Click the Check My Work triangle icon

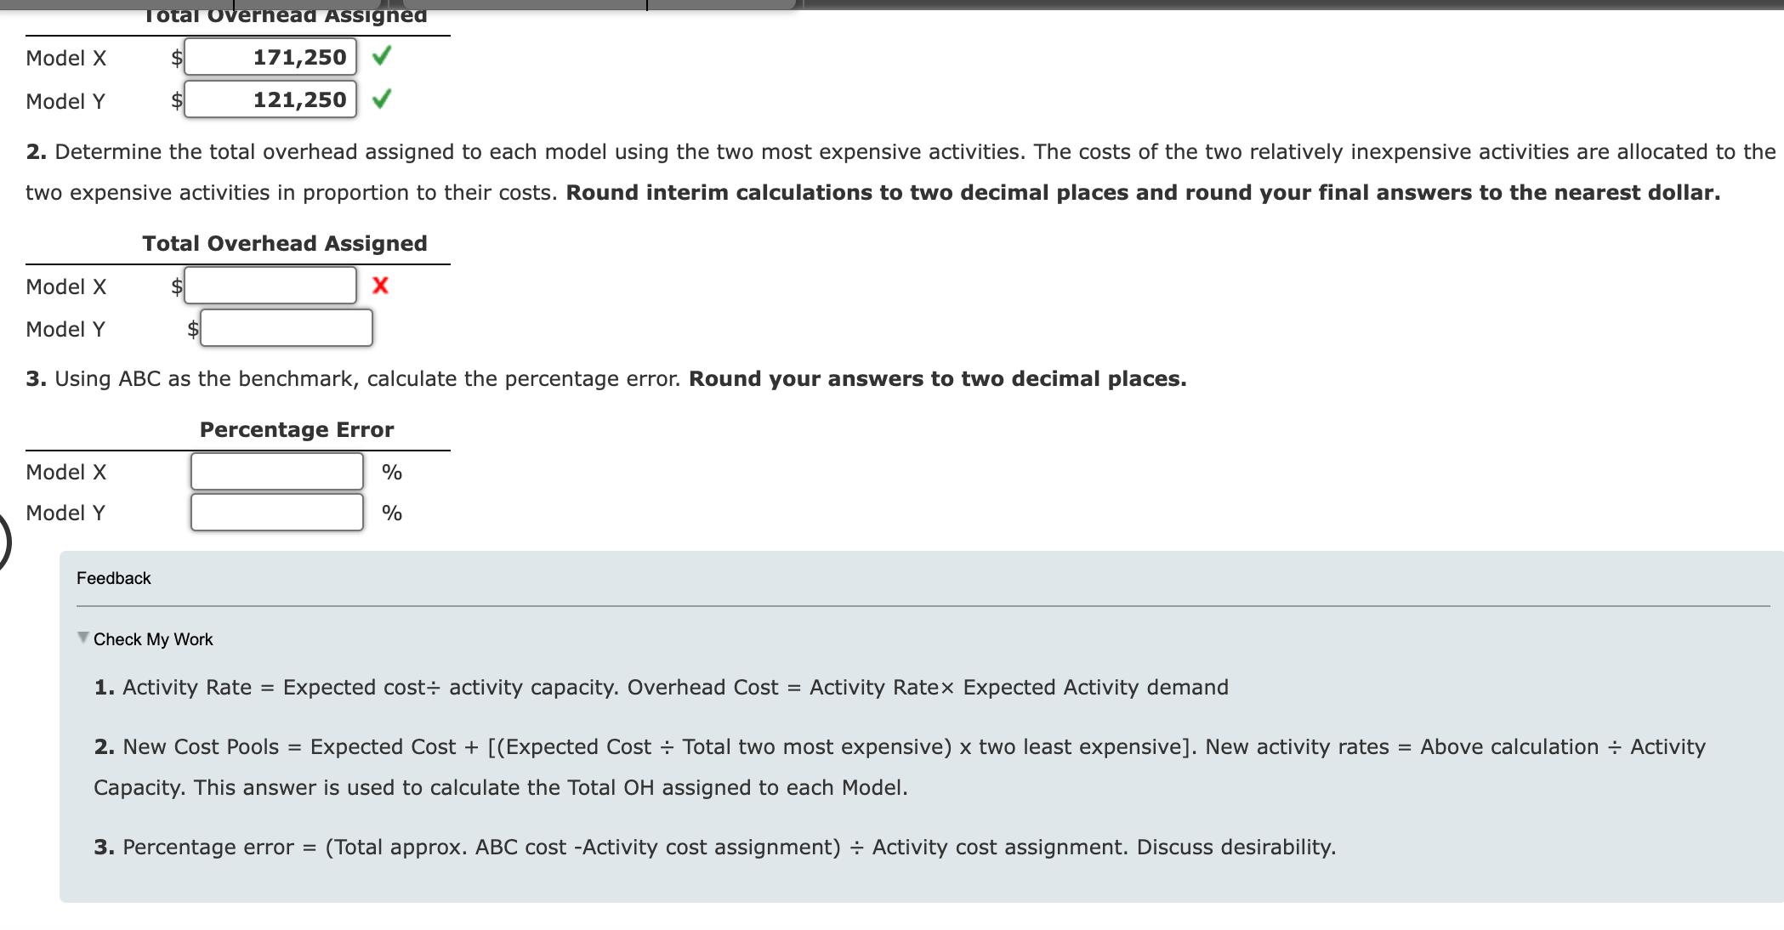coord(81,637)
